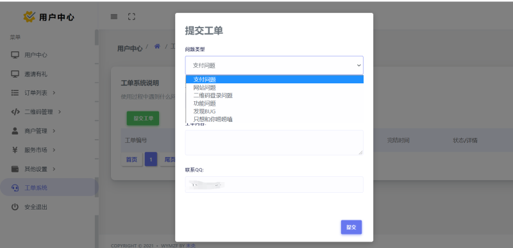Click the 工单编号 column header
The image size is (513, 248).
click(136, 140)
